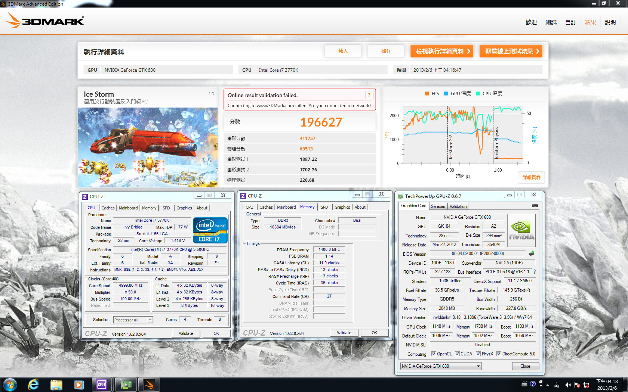This screenshot has width=628, height=392.
Task: Click the Ice Storm preview image
Action: coord(148,147)
